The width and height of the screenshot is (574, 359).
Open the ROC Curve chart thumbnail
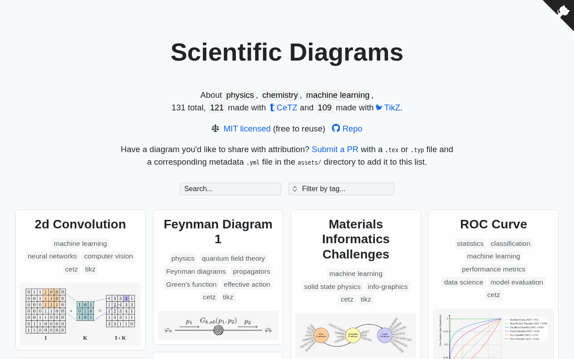[x=493, y=334]
